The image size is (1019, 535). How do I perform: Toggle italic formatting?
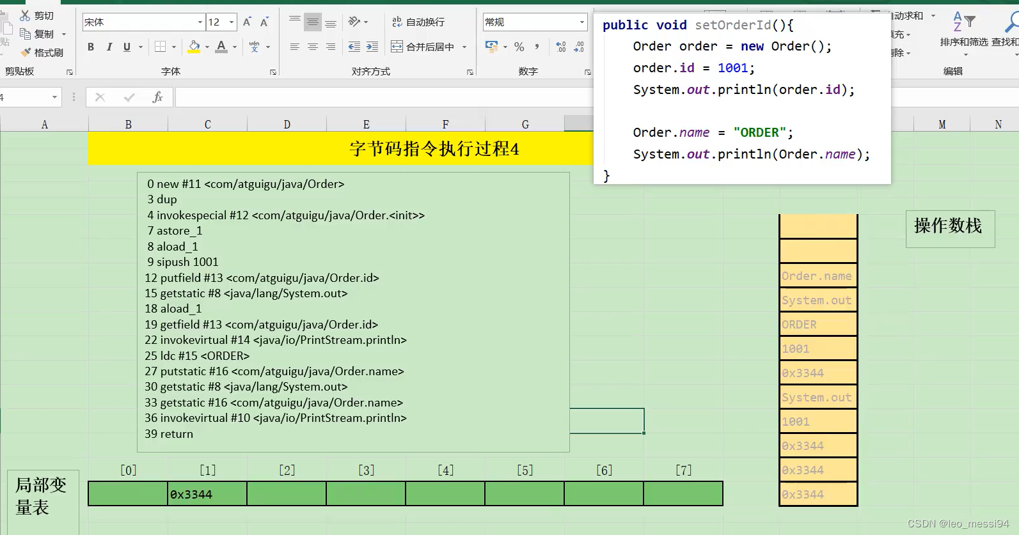(x=109, y=47)
